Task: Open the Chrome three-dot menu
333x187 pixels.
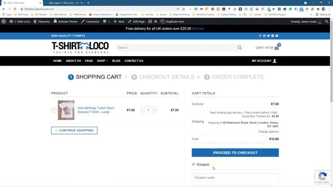Action: [329, 9]
